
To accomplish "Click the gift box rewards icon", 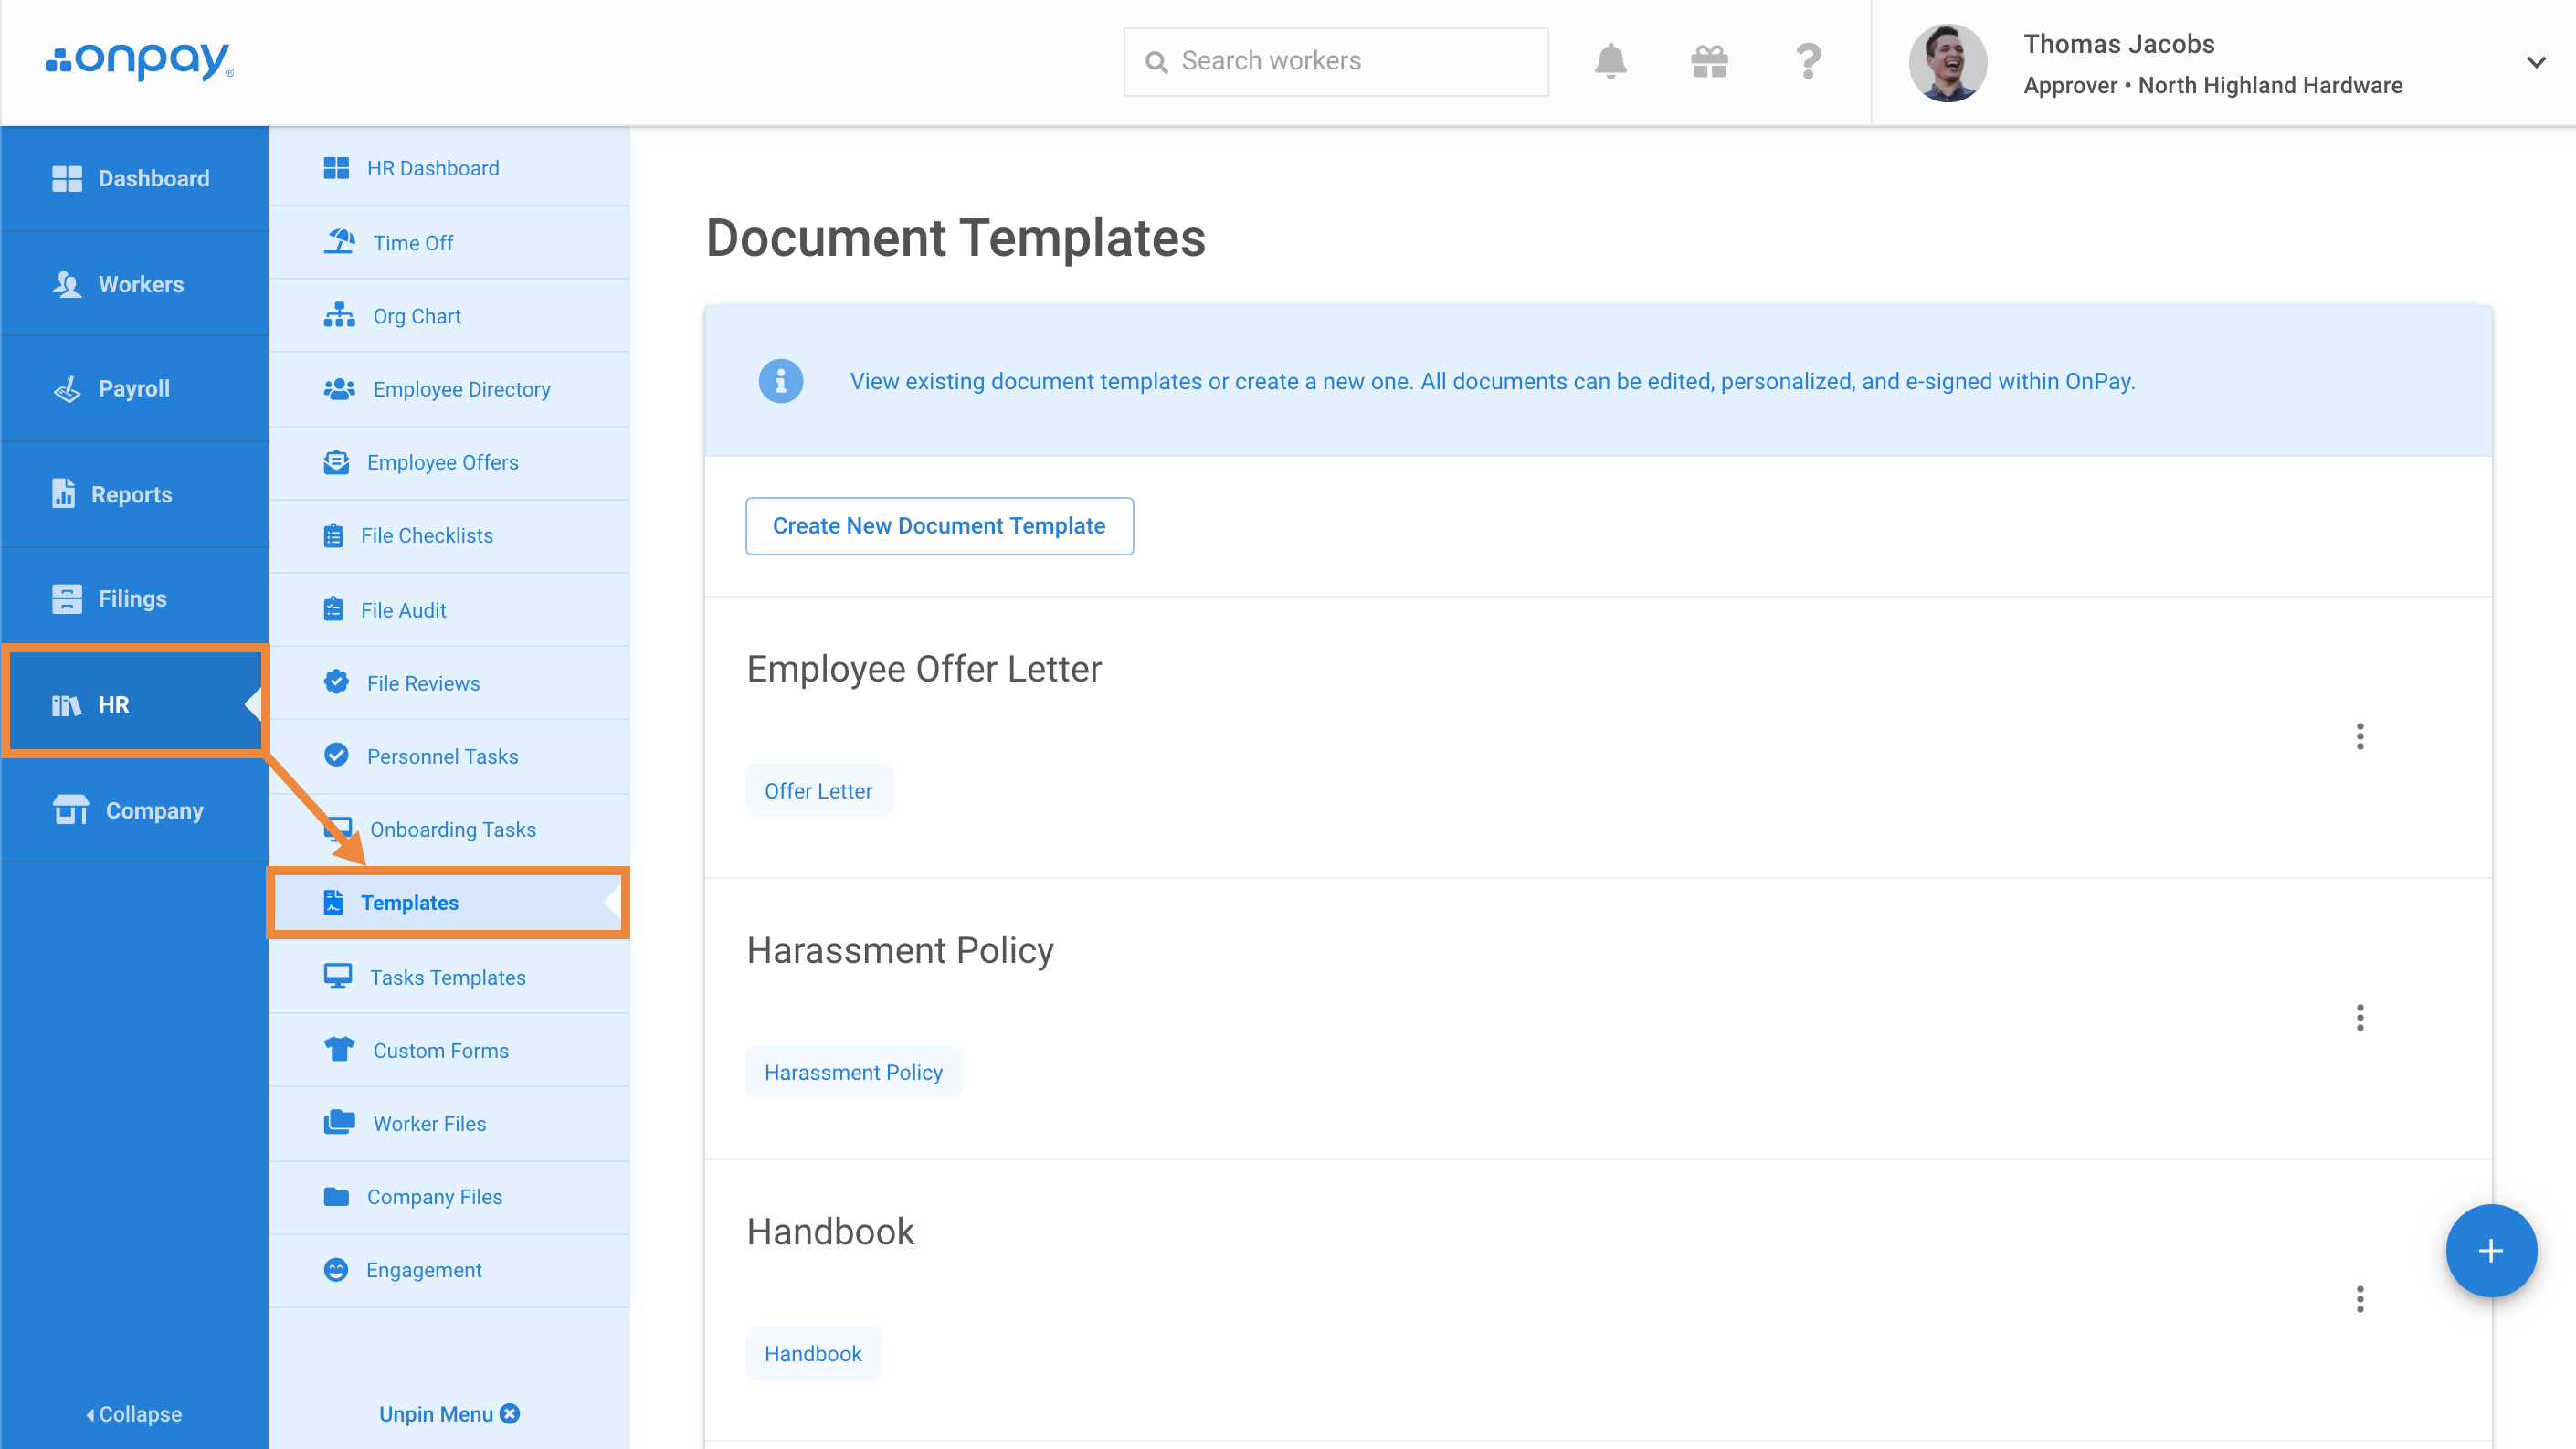I will coord(1709,61).
